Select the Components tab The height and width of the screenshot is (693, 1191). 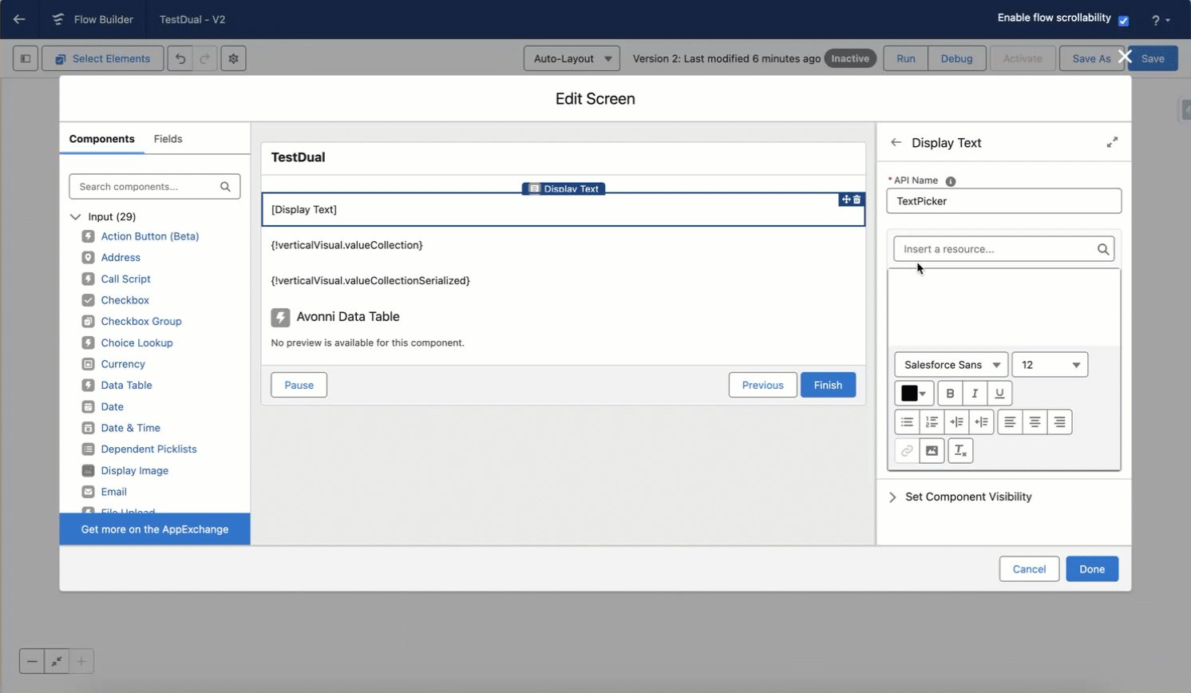coord(101,139)
